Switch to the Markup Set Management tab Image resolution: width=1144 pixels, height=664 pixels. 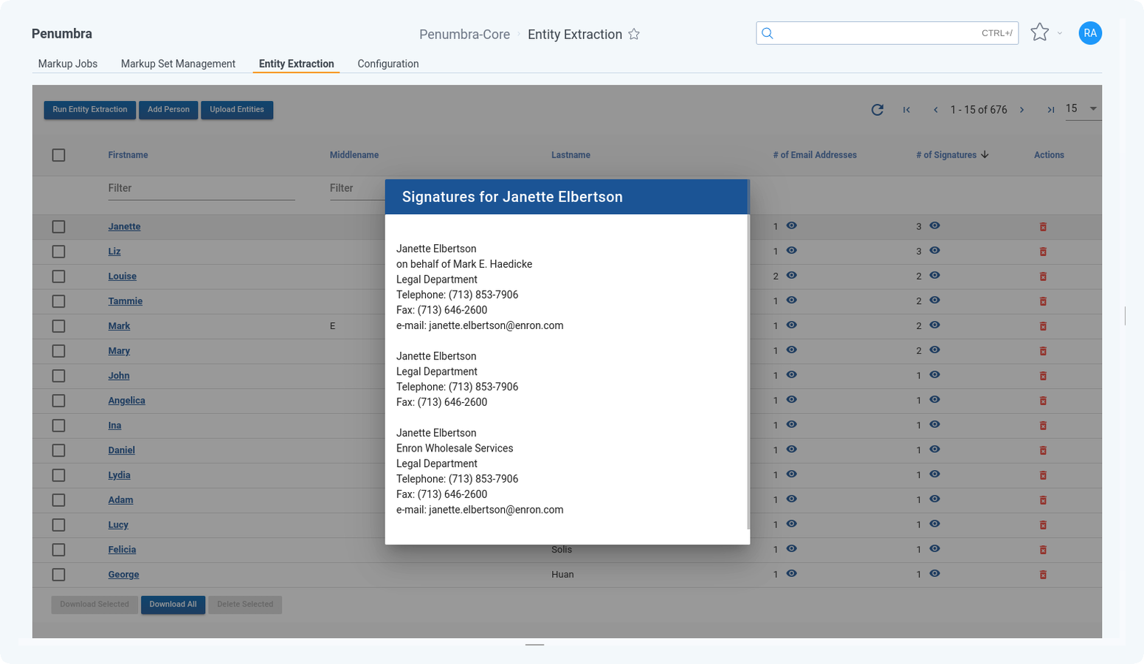pyautogui.click(x=178, y=64)
